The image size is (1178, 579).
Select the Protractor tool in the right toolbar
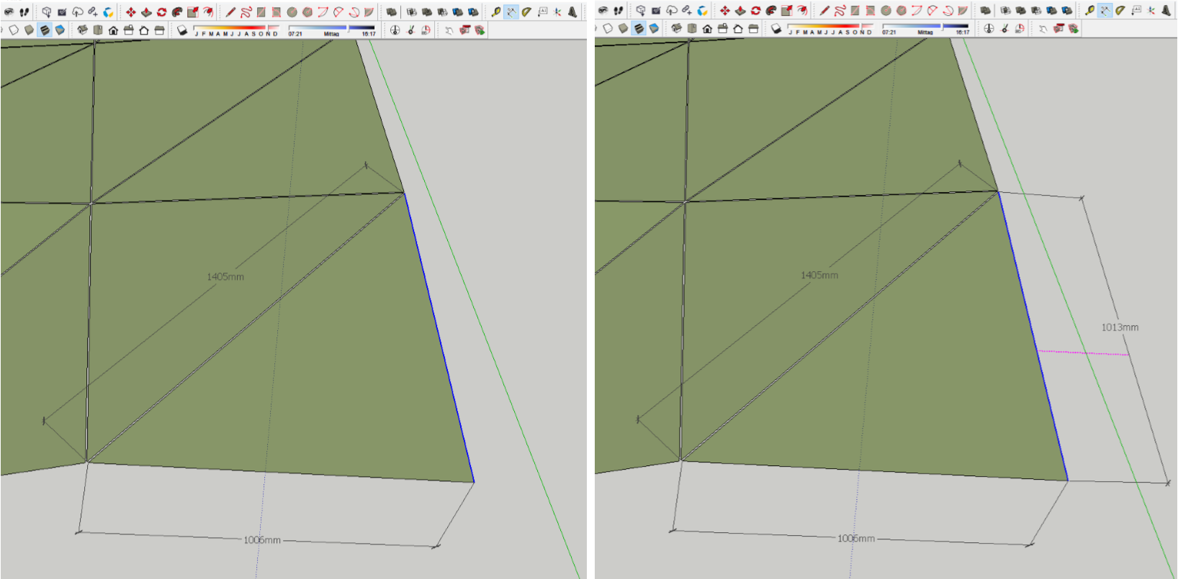1120,11
